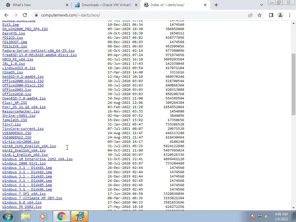The image size is (296, 222).
Task: Open Win11_English_x64.iso link
Action: pyautogui.click(x=24, y=150)
